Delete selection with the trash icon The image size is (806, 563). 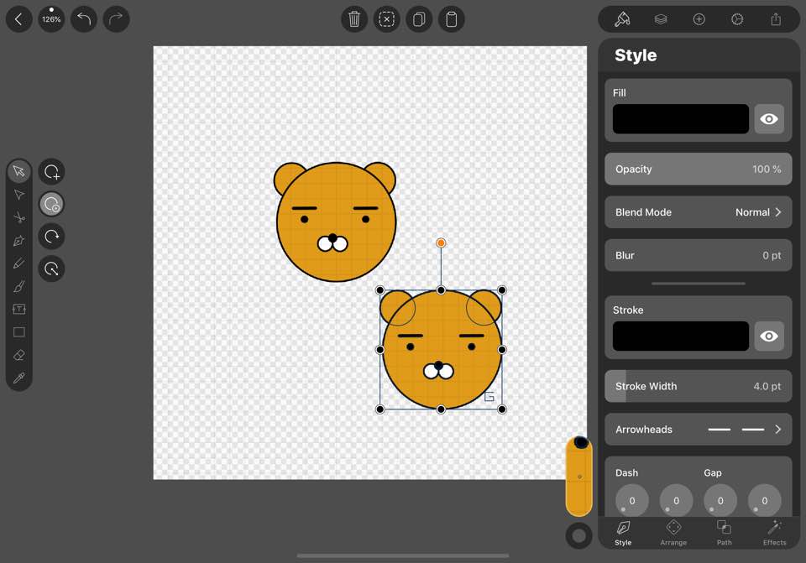[x=354, y=19]
